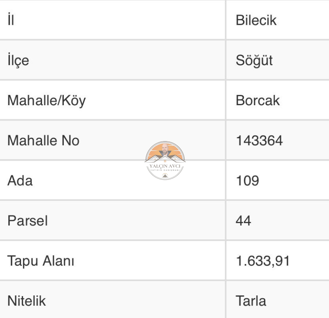Select the İl label cell
Screen dimensions: 329x318
tap(112, 20)
